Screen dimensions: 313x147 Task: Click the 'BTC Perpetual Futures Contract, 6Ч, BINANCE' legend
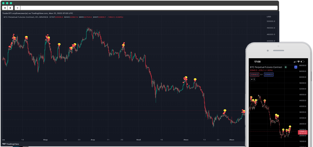(26, 17)
